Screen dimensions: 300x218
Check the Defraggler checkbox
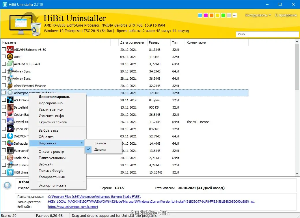(x=4, y=143)
